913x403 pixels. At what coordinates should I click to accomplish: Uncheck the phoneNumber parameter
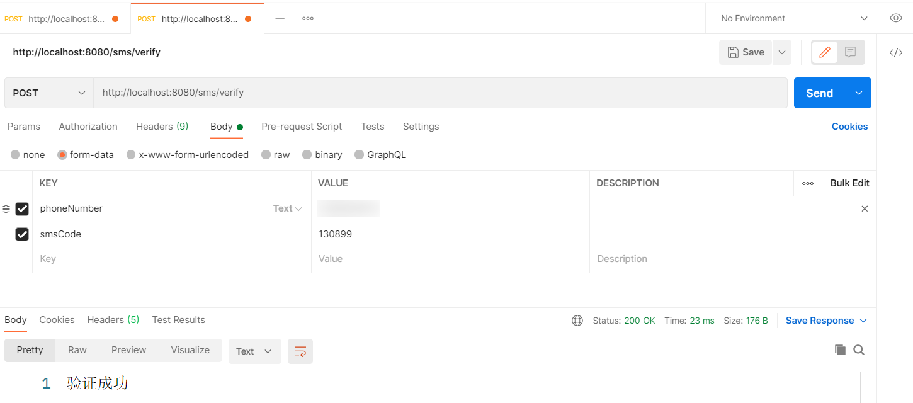coord(23,208)
